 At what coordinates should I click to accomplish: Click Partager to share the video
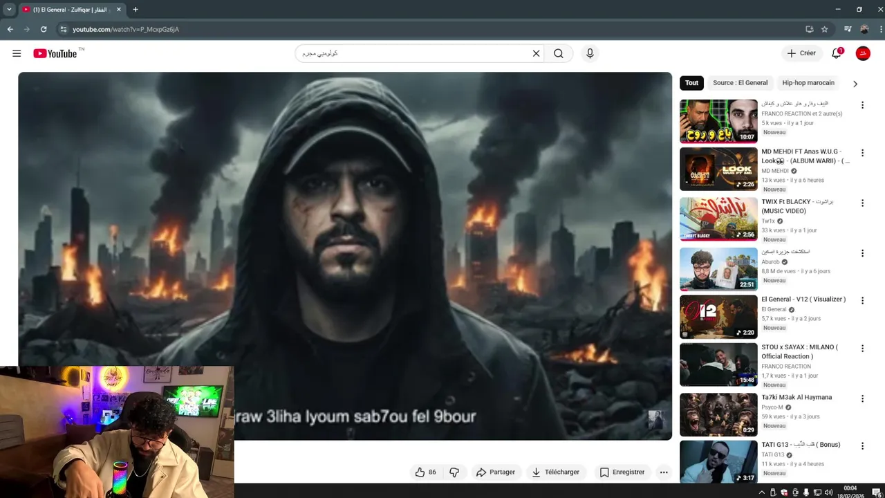click(496, 472)
